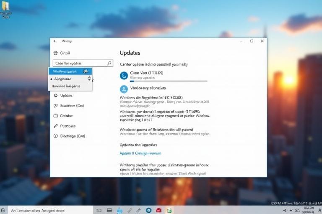Screen dimensions: 322x214
Task: Click the Windows Start button on the taskbar
Action: (3, 211)
